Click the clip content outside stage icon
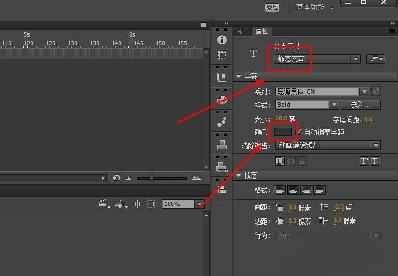Image resolution: width=398 pixels, height=276 pixels. tap(151, 204)
